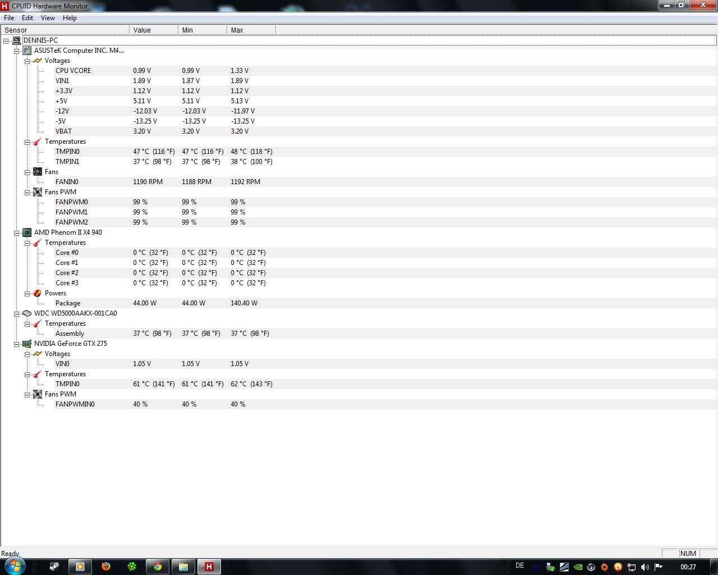Click the Fans icon above FANIN0

pos(38,172)
